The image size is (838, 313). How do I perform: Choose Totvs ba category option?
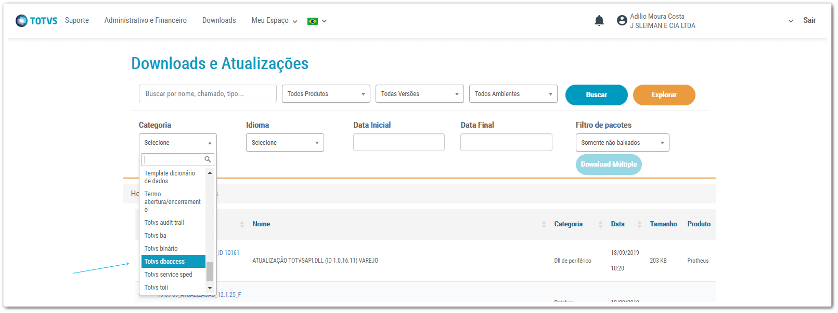click(x=174, y=236)
